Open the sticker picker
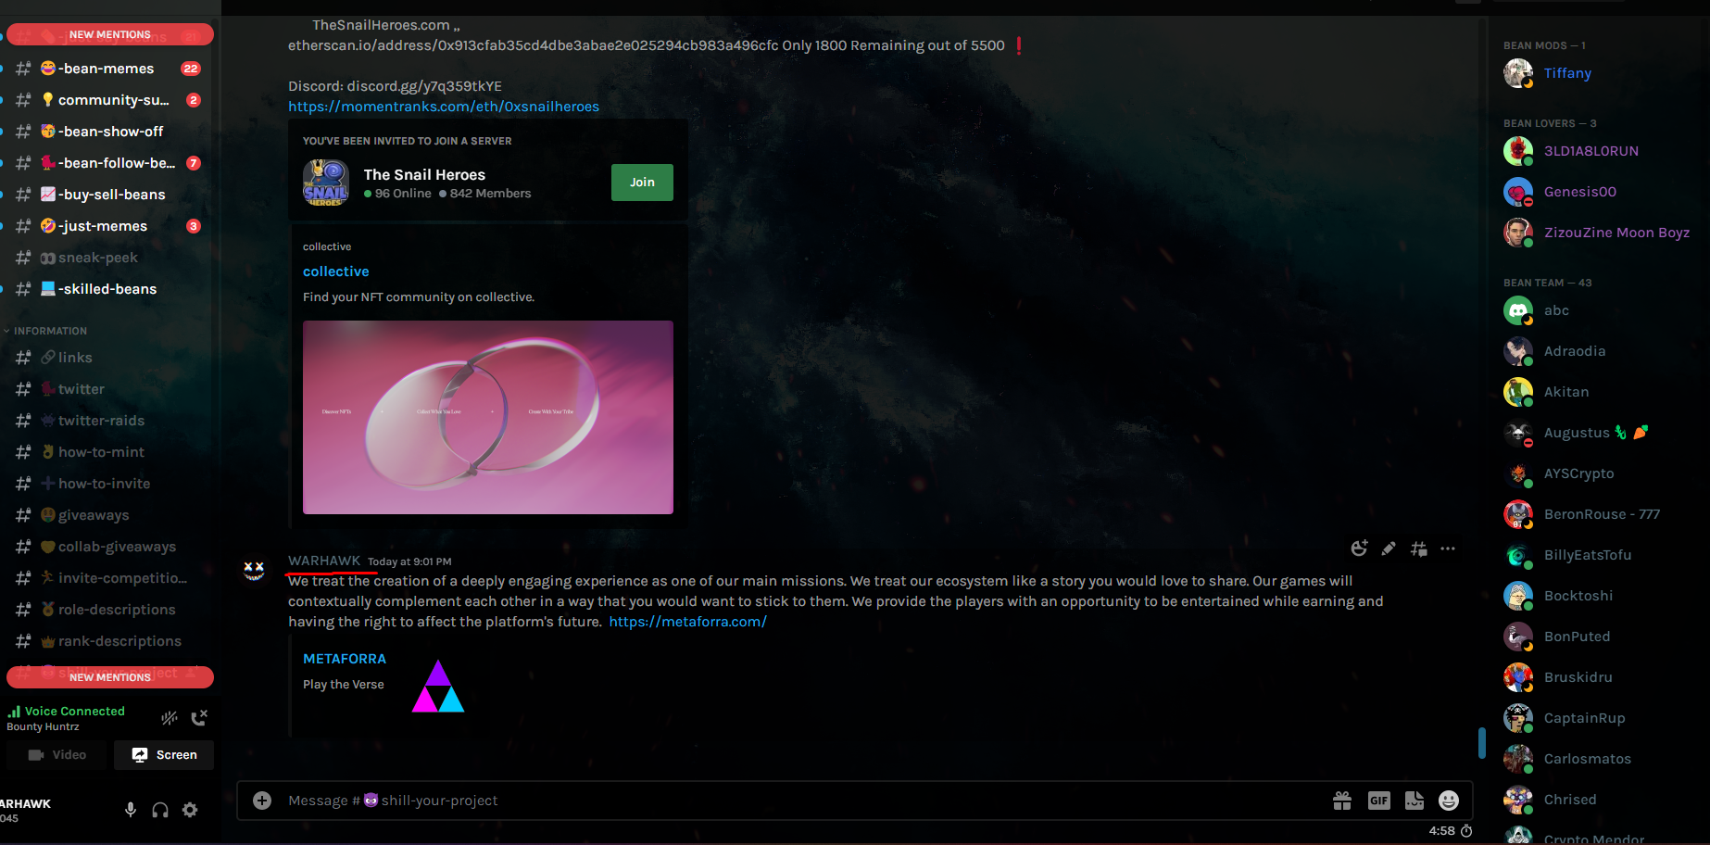This screenshot has width=1710, height=845. point(1415,801)
